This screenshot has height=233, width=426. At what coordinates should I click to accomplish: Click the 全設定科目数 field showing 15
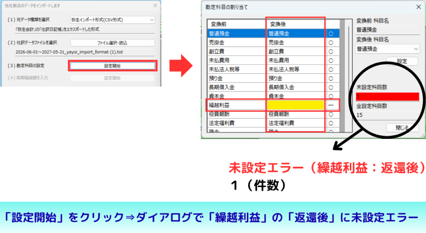(x=387, y=115)
